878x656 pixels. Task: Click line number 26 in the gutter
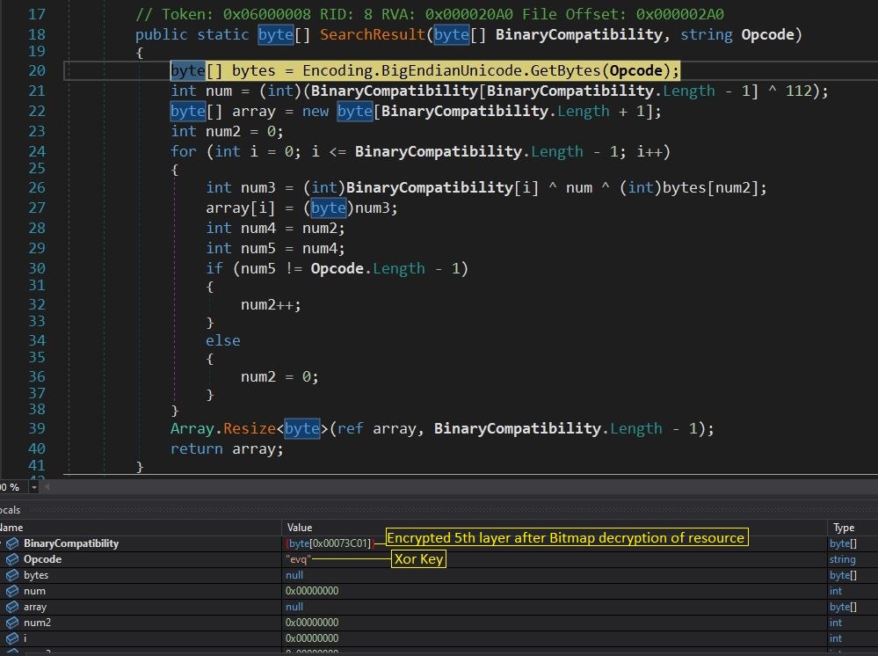tap(37, 187)
